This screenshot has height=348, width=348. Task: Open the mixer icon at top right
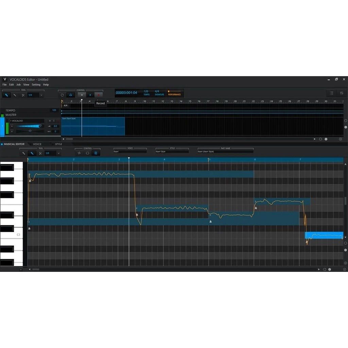[x=342, y=93]
